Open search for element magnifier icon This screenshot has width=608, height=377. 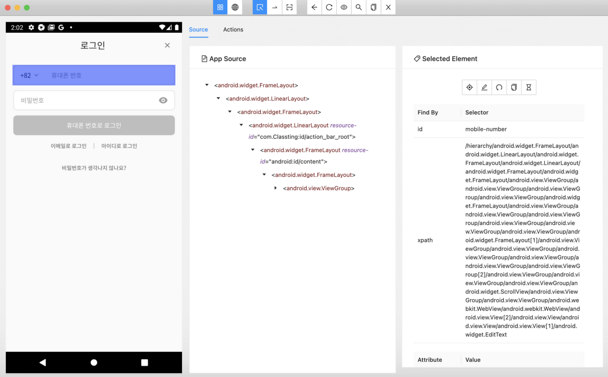pyautogui.click(x=359, y=8)
